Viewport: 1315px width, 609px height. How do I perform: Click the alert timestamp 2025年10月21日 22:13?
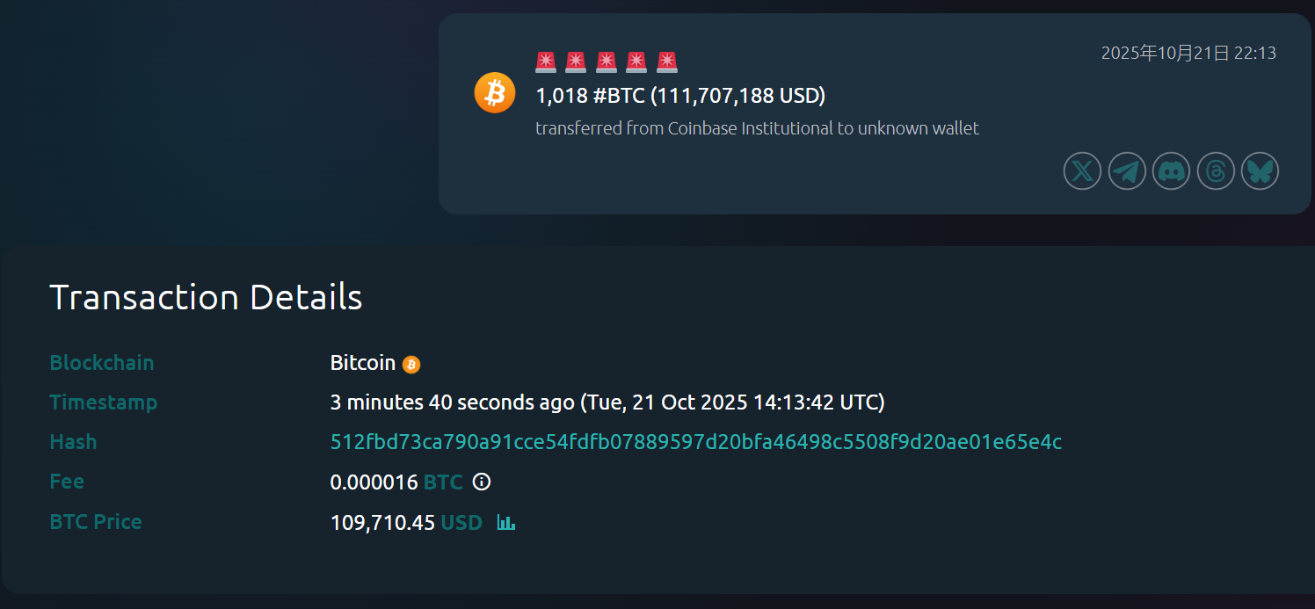point(1188,53)
